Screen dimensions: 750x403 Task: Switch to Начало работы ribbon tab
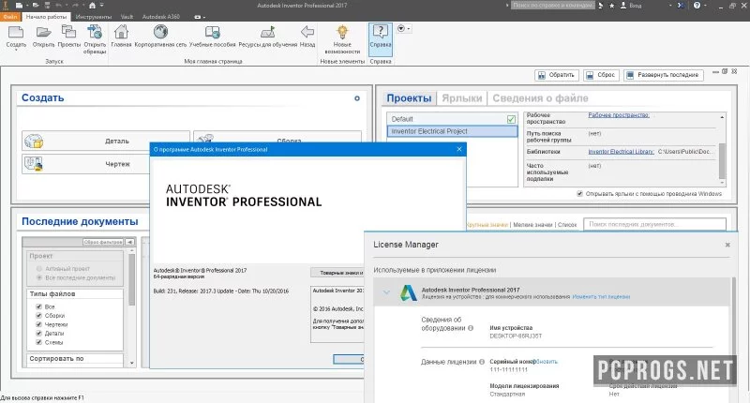click(x=46, y=17)
